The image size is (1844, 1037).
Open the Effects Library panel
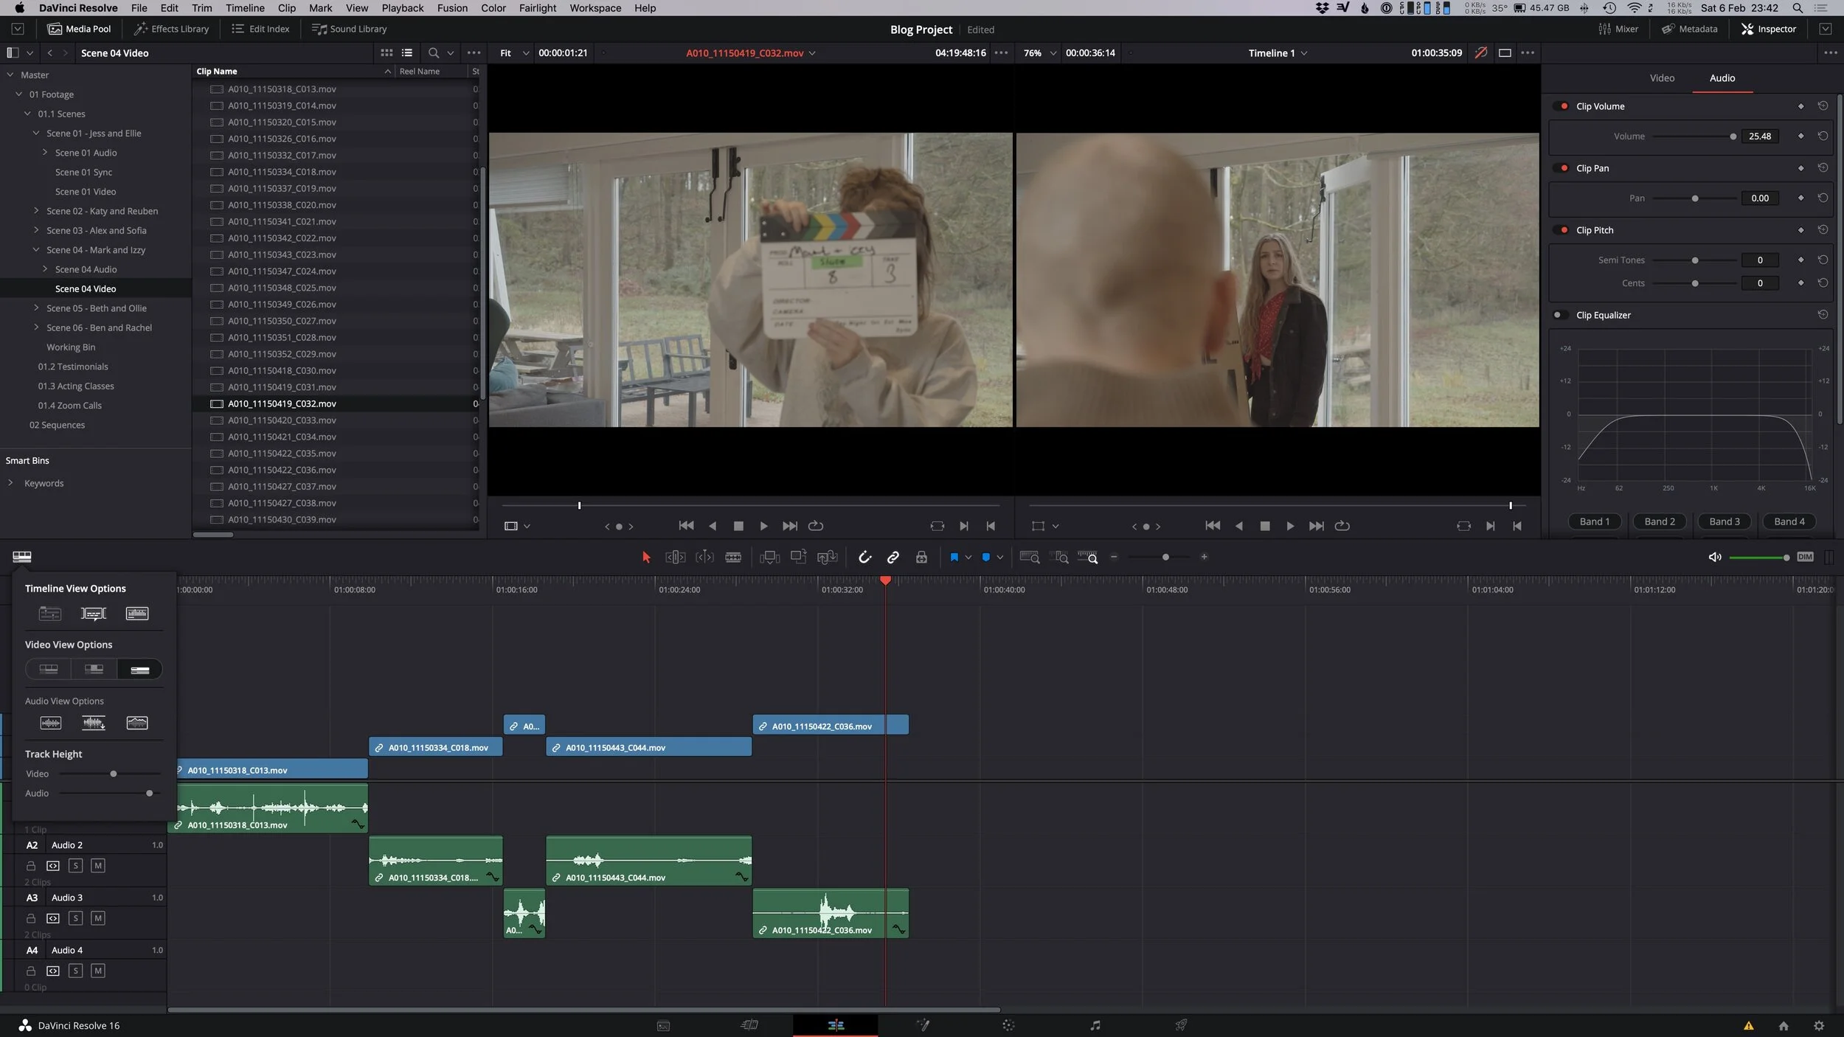click(x=171, y=29)
